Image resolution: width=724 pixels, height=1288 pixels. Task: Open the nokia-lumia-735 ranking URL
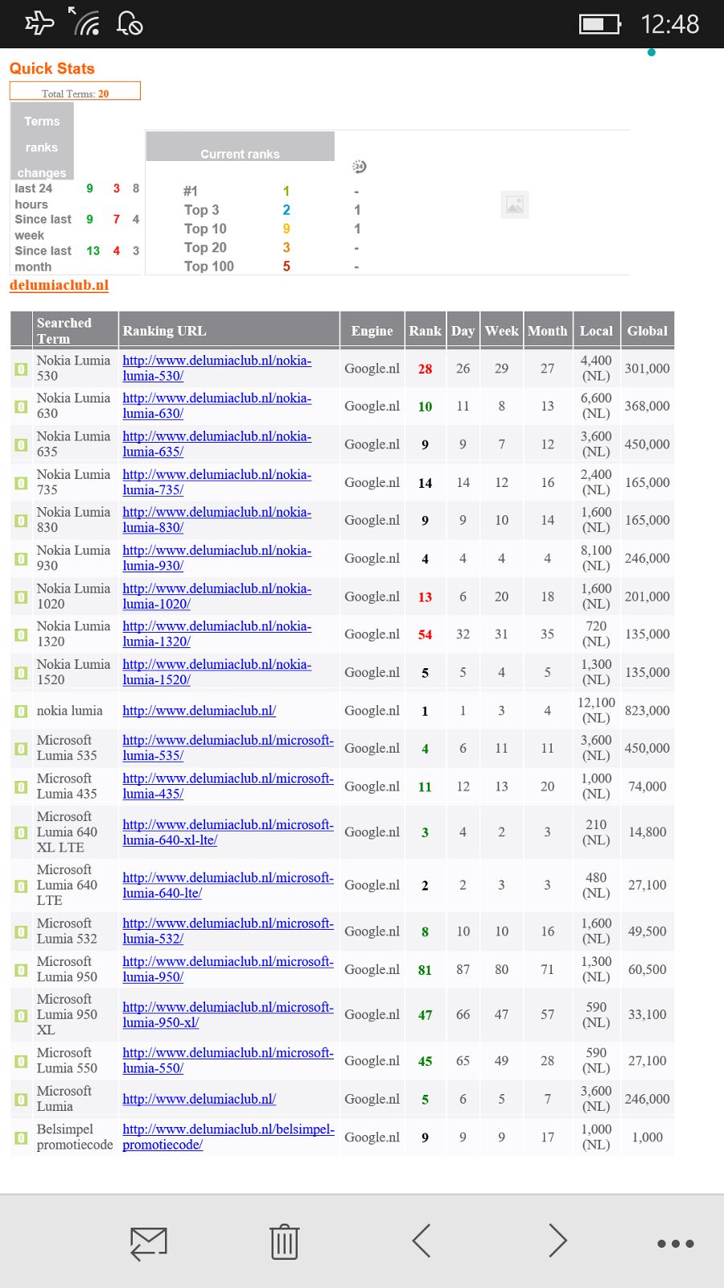(x=216, y=481)
